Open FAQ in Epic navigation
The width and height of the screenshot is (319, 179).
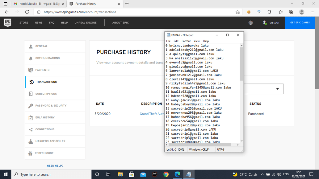point(52,23)
